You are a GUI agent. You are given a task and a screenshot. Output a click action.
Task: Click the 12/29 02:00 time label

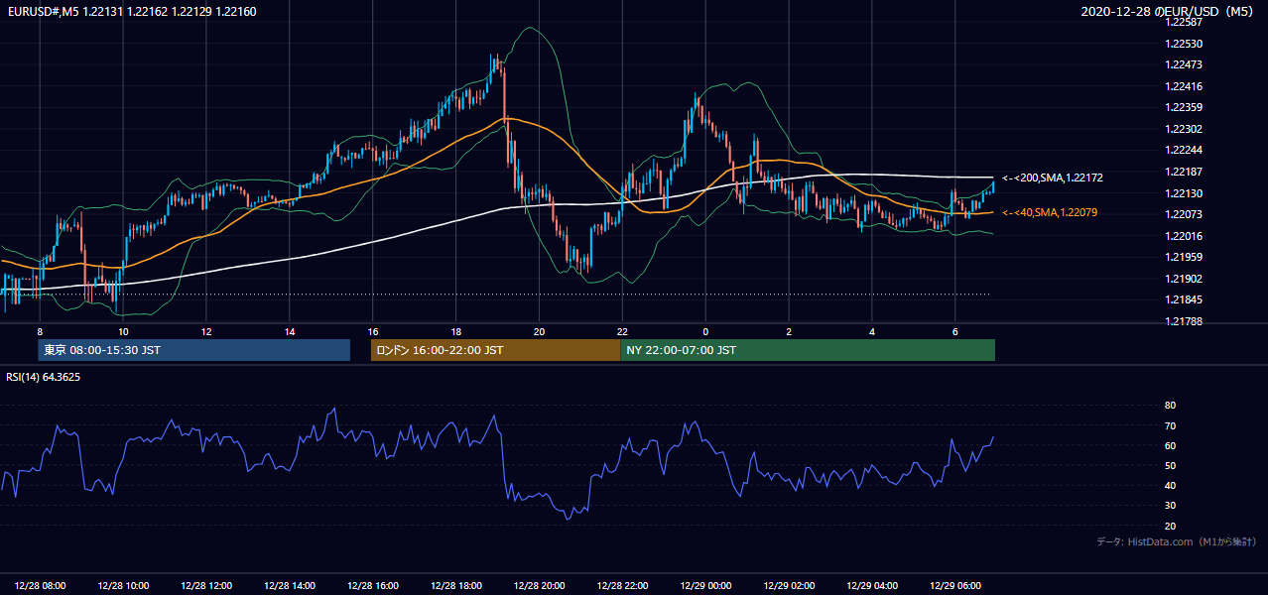[x=789, y=586]
